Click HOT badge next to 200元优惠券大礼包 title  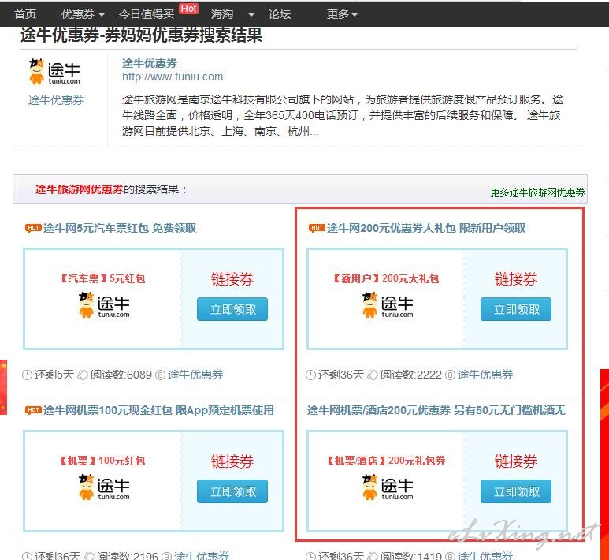click(x=317, y=228)
